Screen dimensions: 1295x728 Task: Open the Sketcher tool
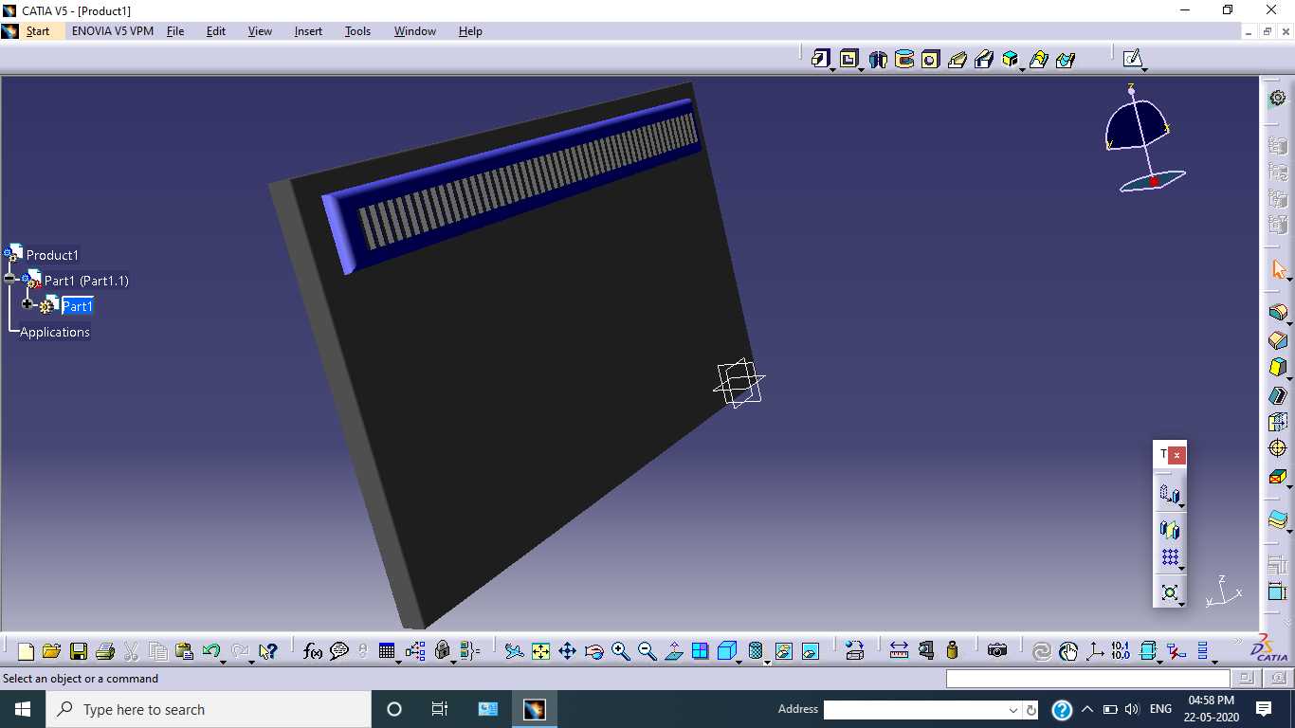[x=1132, y=59]
